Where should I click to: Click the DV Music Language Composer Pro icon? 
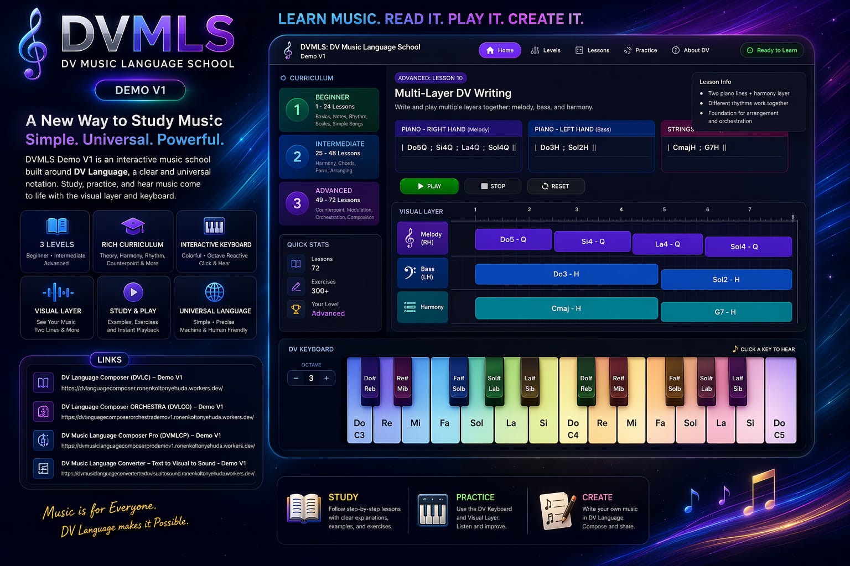[43, 440]
